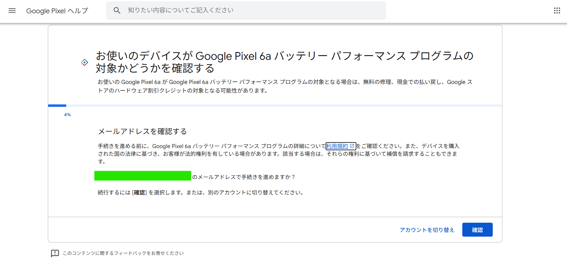Click inside the help search input field
This screenshot has height=258, width=567.
click(246, 10)
